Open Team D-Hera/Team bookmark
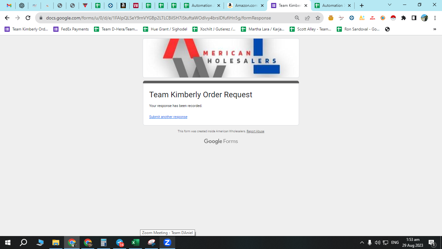442x249 pixels. pos(116,29)
